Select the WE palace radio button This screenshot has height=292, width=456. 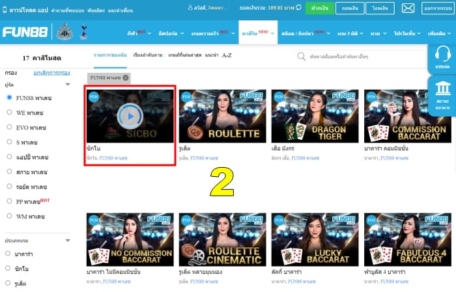click(9, 112)
